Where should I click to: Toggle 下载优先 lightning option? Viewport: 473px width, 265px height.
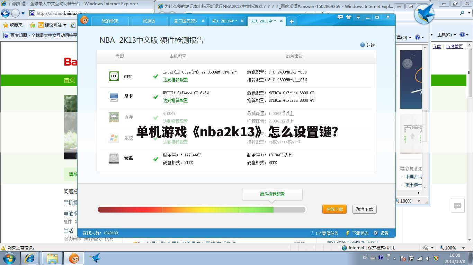click(357, 233)
